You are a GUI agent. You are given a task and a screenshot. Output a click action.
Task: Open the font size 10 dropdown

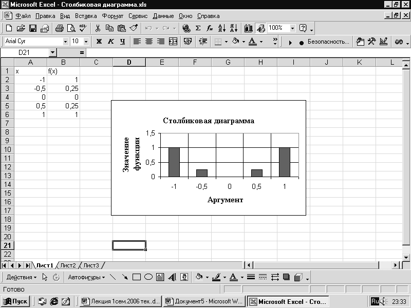click(x=86, y=42)
